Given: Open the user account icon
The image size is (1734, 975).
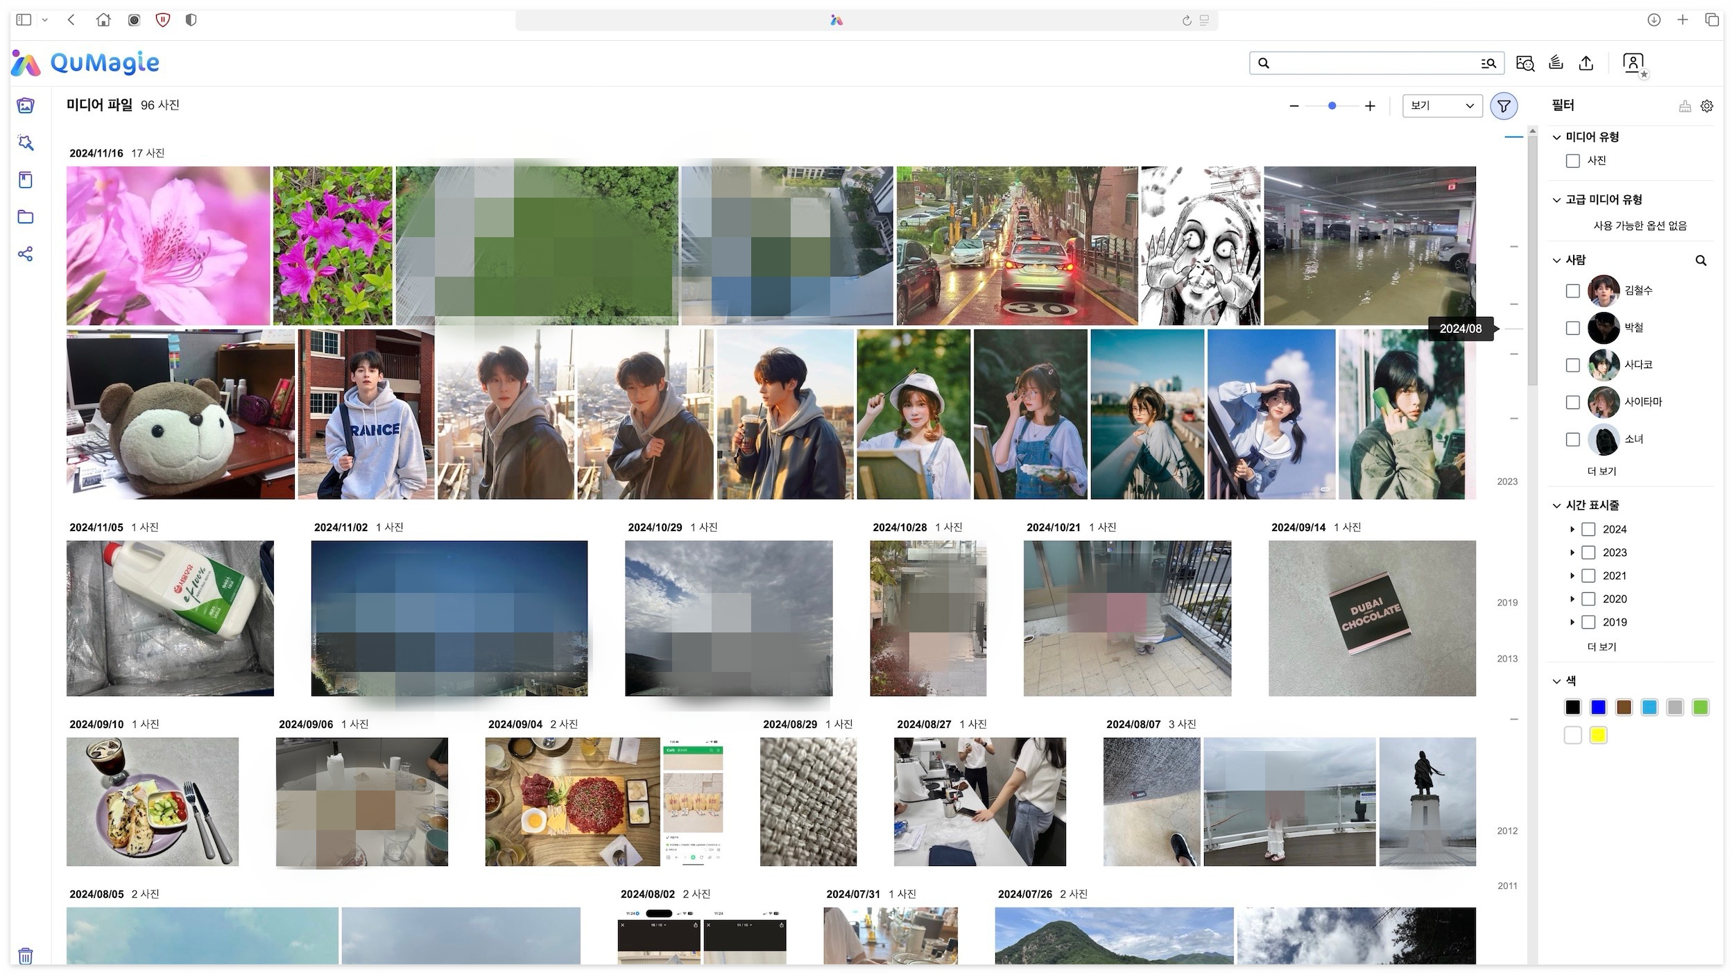Looking at the screenshot, I should (x=1633, y=63).
